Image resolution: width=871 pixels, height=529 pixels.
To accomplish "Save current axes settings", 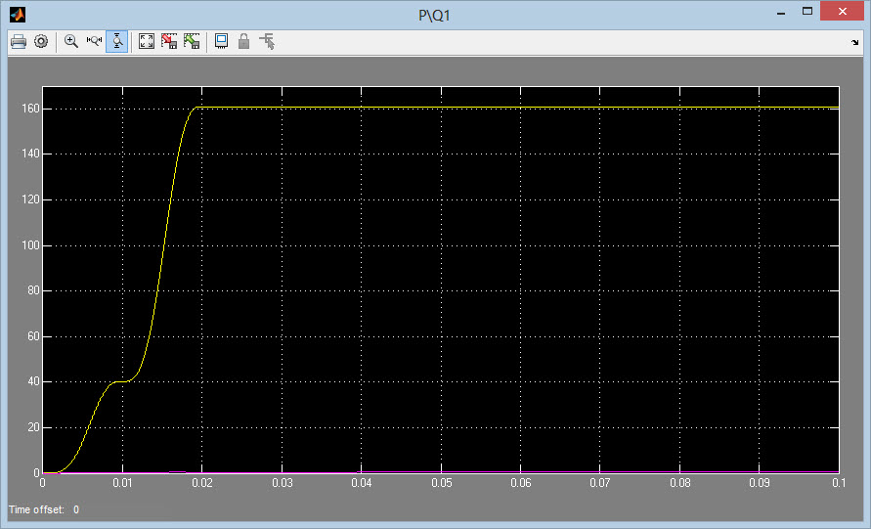I will click(x=169, y=42).
